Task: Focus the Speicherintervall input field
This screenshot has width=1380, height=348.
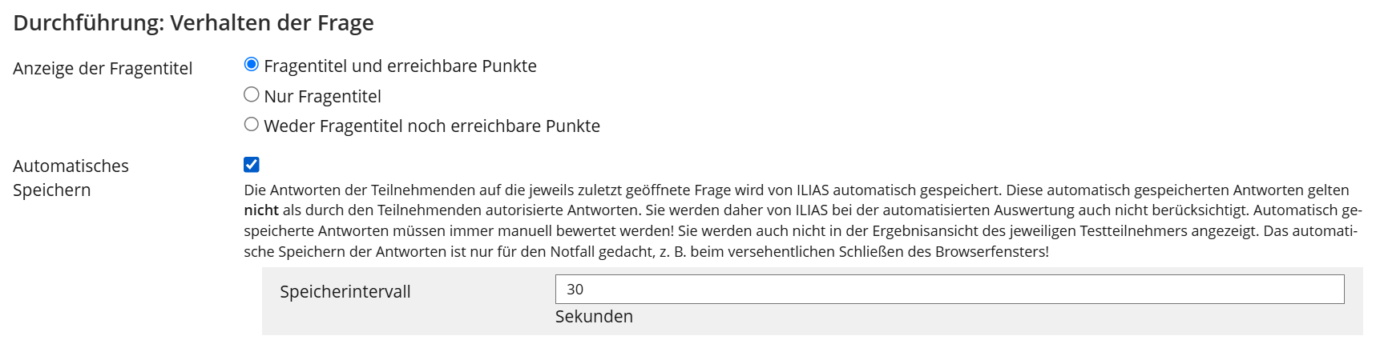Action: (x=949, y=290)
